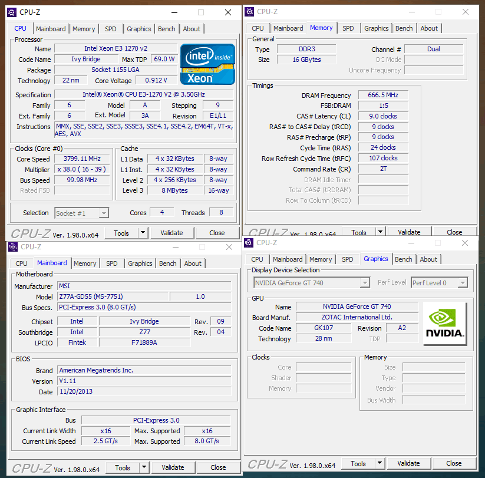Expand the Tools arrow in the CPU tab window
This screenshot has height=478, width=485.
pyautogui.click(x=143, y=233)
